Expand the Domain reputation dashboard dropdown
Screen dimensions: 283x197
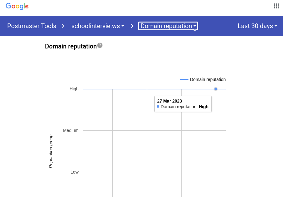pos(168,26)
